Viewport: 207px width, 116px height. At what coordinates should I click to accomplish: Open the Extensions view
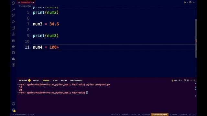coord(13,28)
